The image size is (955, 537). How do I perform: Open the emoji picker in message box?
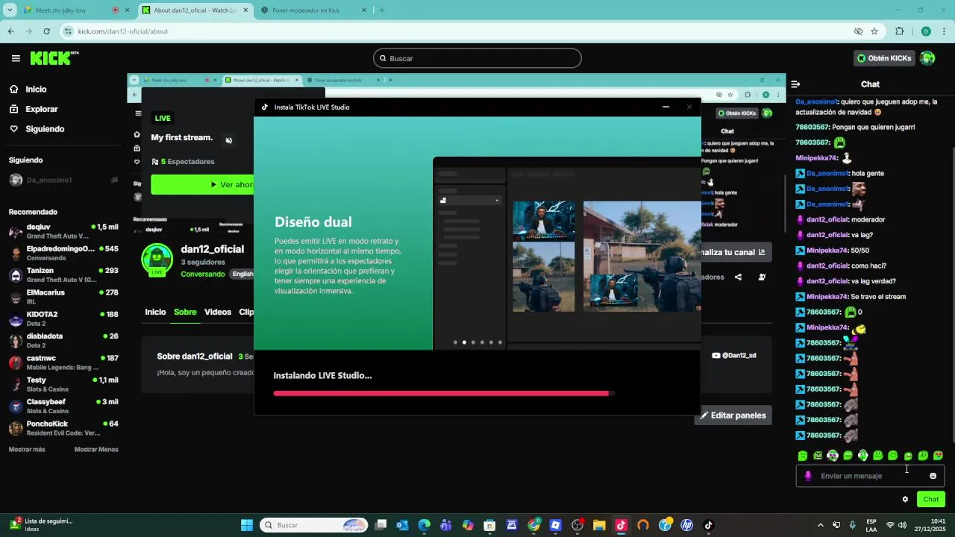933,476
